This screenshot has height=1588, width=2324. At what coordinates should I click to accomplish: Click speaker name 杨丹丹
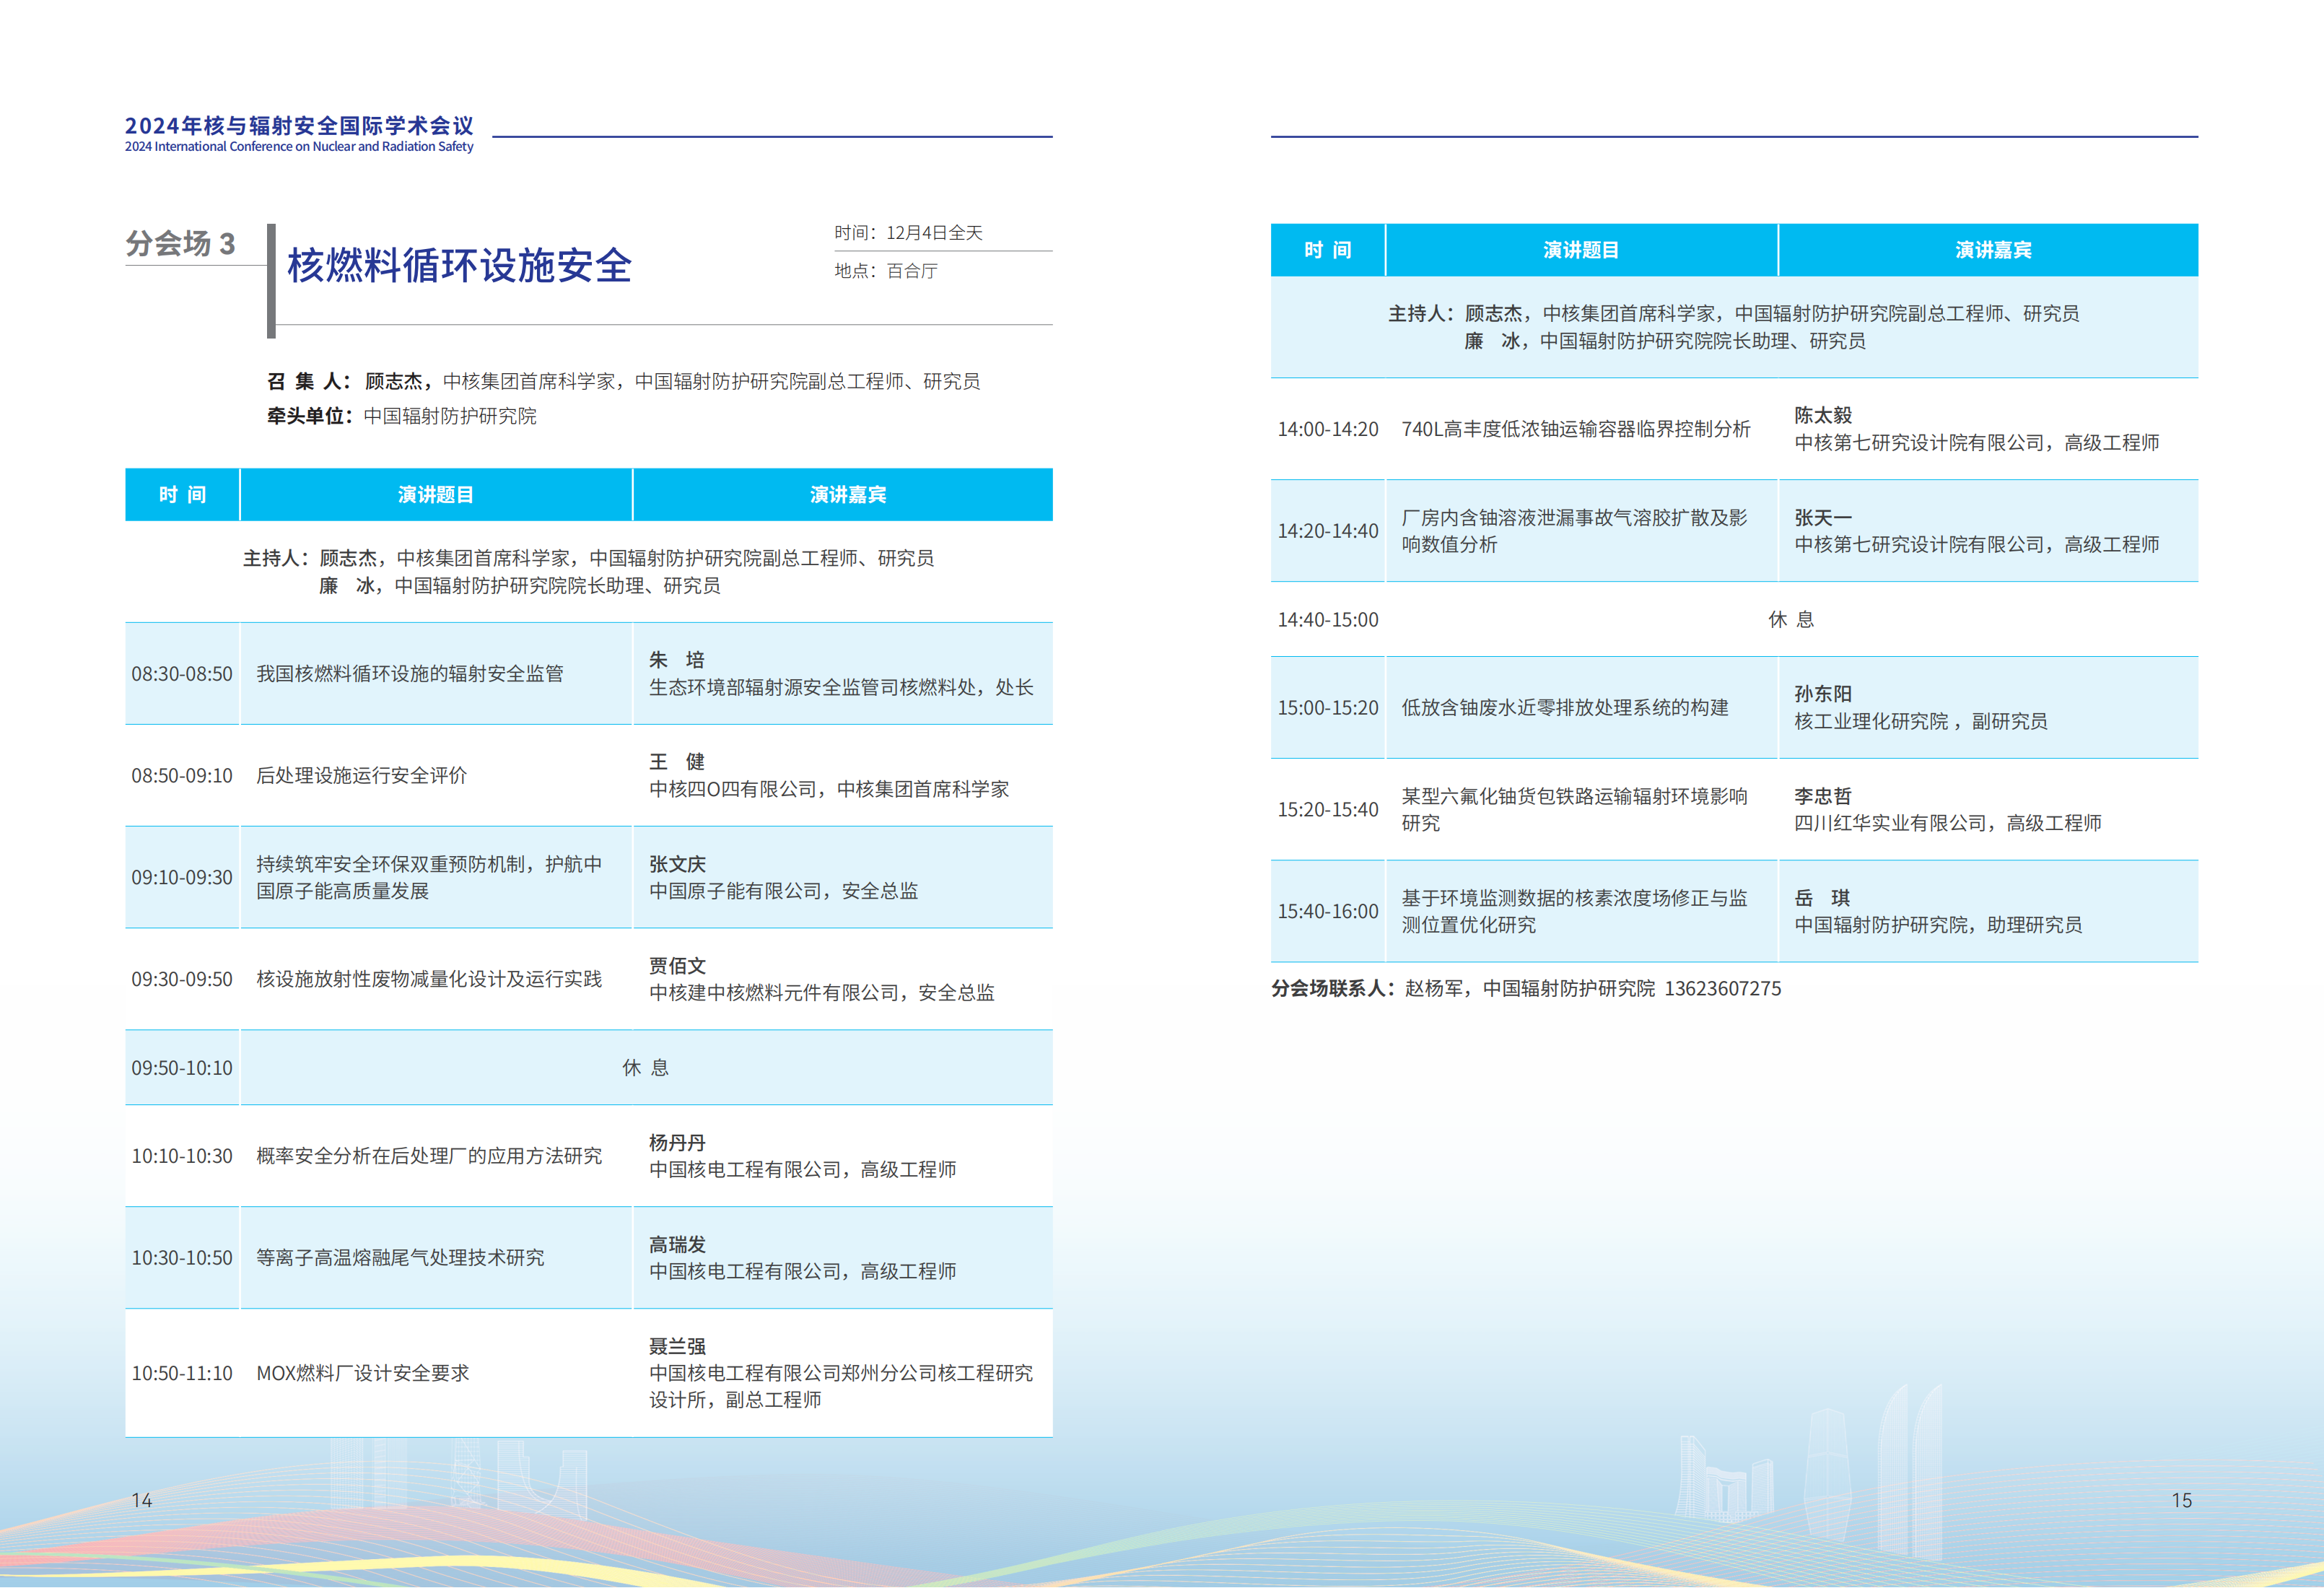click(677, 1143)
